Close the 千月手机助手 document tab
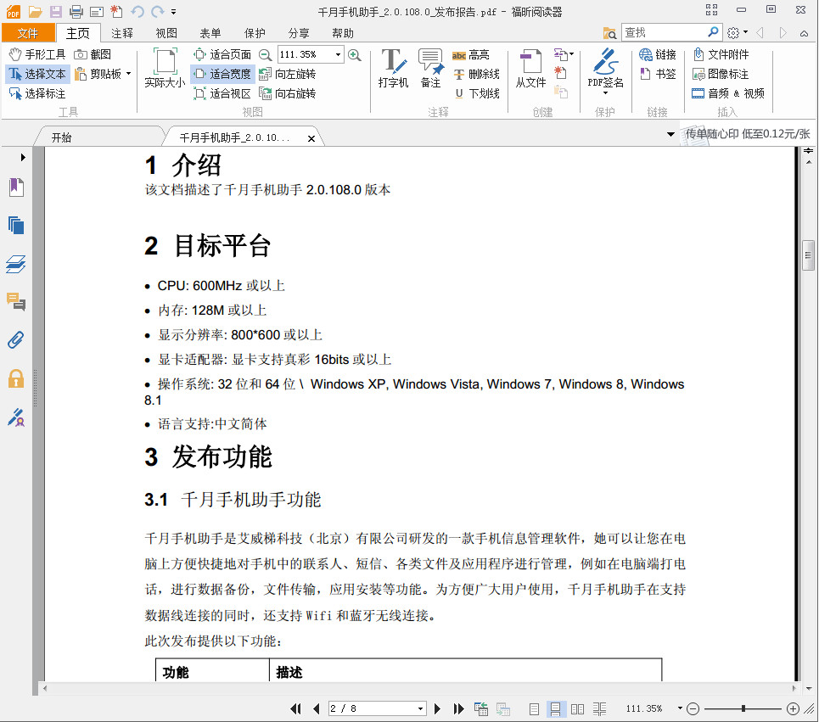Image resolution: width=819 pixels, height=722 pixels. (x=311, y=138)
